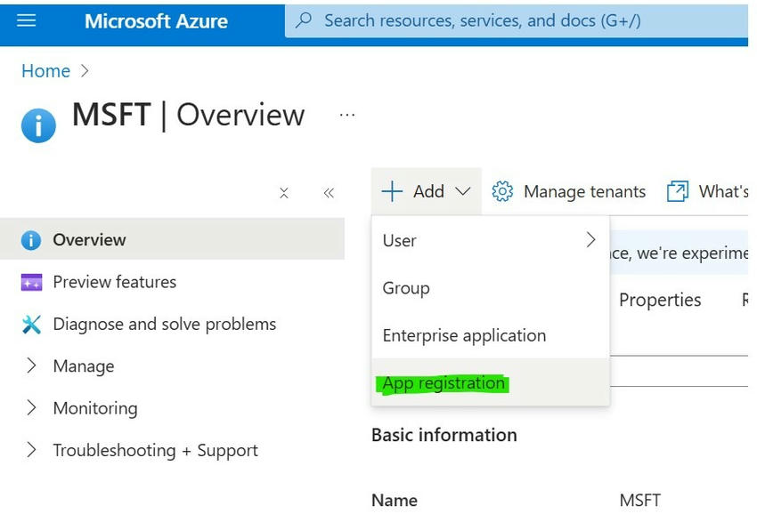Click the Add plus icon
The image size is (757, 522).
(x=395, y=191)
